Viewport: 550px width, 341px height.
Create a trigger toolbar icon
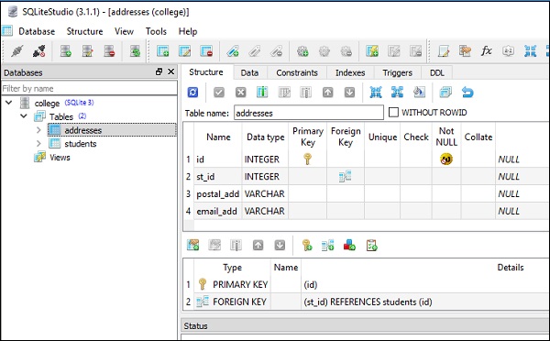302,51
